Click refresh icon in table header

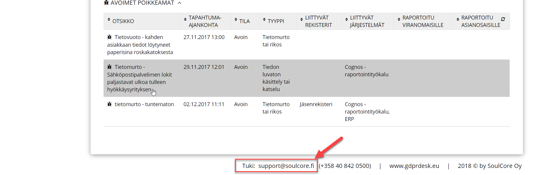point(503,19)
